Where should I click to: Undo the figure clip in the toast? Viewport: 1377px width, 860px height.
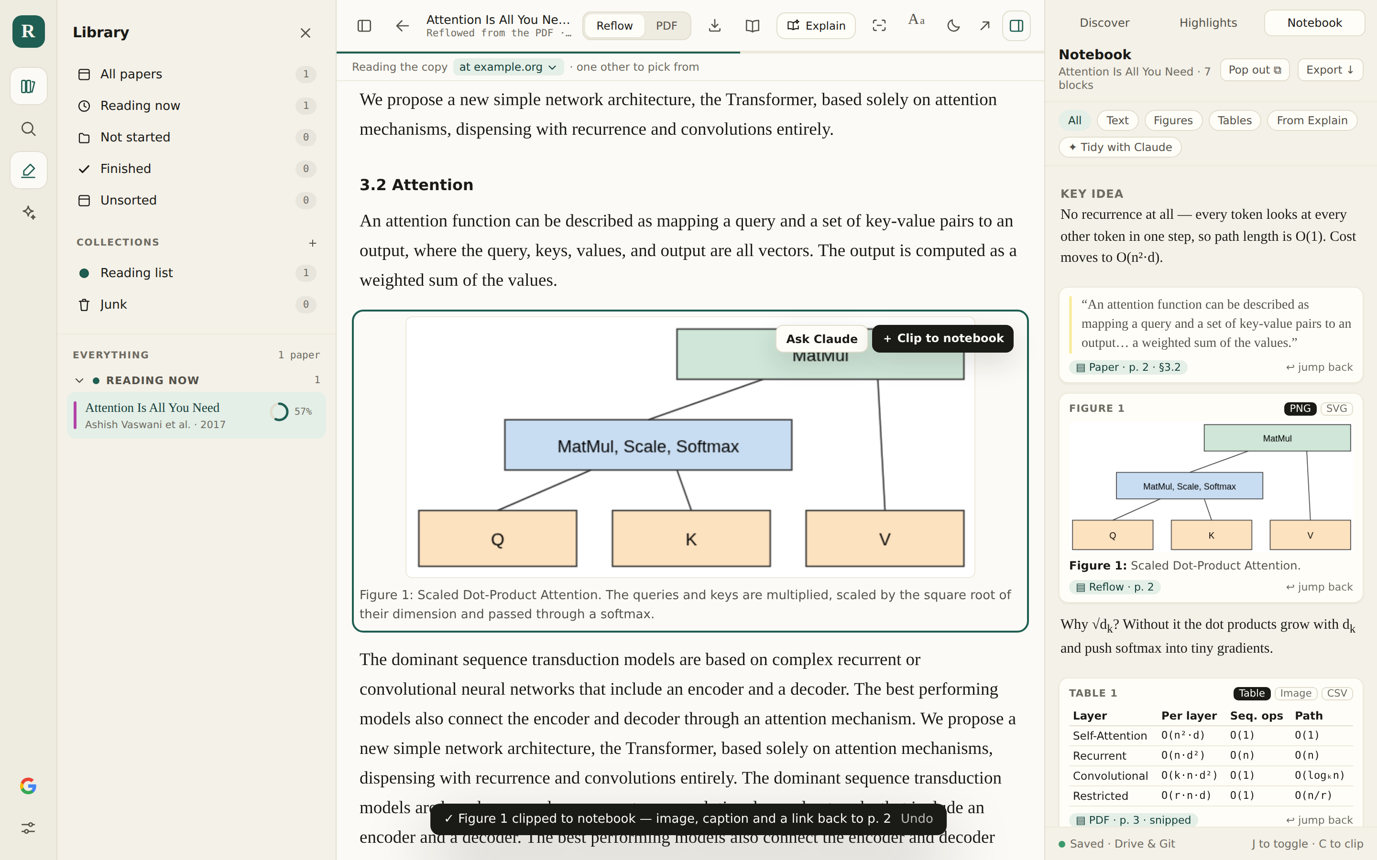[x=917, y=818]
